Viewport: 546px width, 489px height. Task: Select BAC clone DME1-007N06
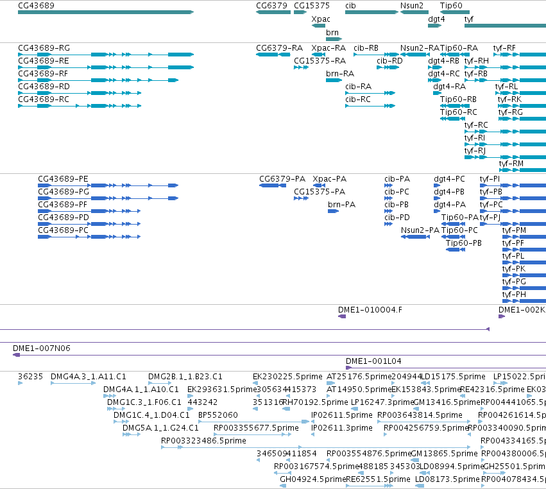(x=279, y=355)
